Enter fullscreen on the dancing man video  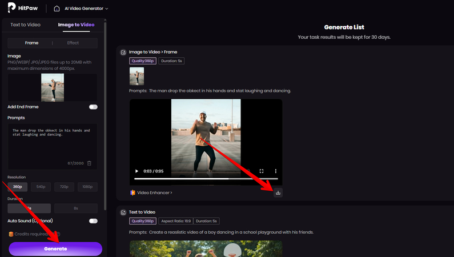tap(262, 171)
